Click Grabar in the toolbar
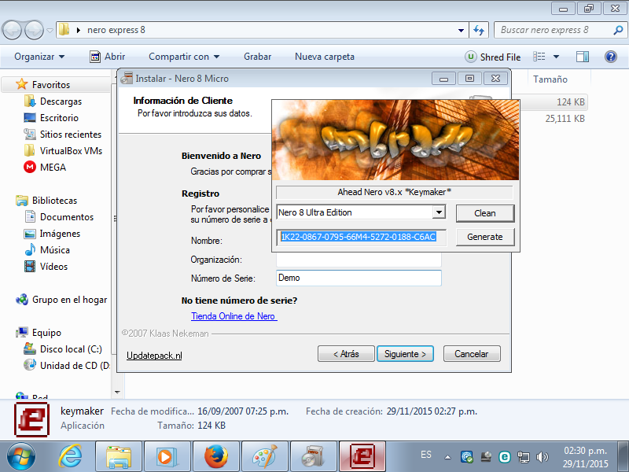Screen dimensions: 629x472 click(x=258, y=57)
